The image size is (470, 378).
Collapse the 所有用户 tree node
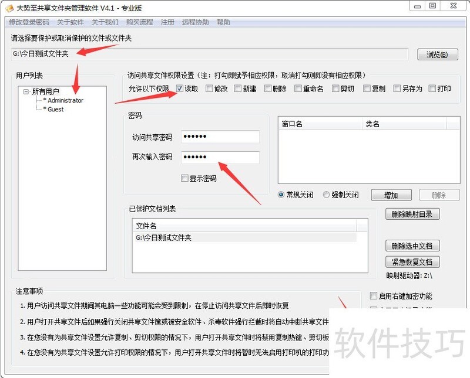[x=26, y=91]
